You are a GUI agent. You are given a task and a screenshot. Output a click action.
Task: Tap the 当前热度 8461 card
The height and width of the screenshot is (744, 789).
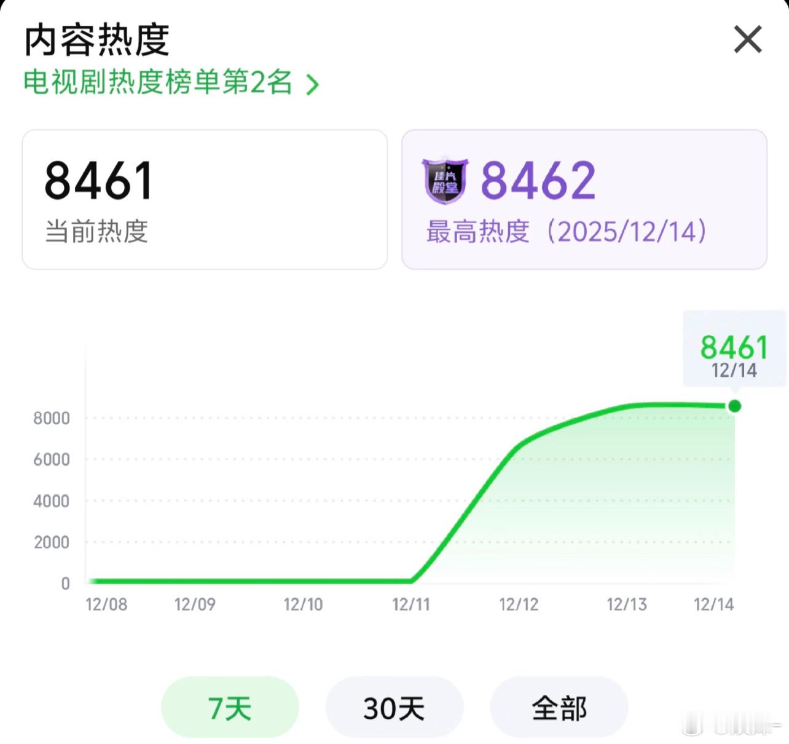[205, 199]
